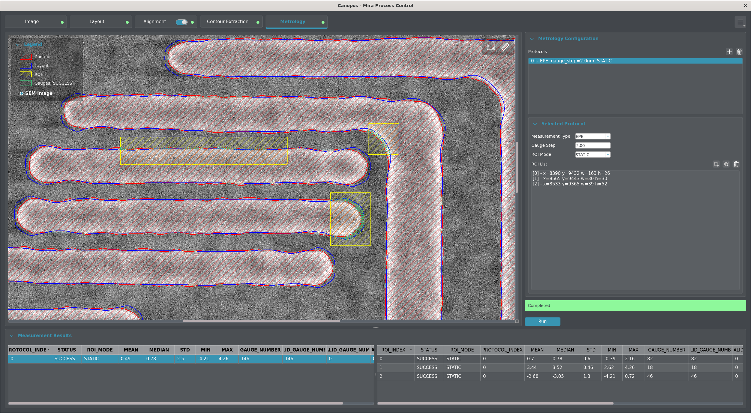The height and width of the screenshot is (413, 751).
Task: Remove an ROI with the ROI List trash icon
Action: click(x=736, y=164)
